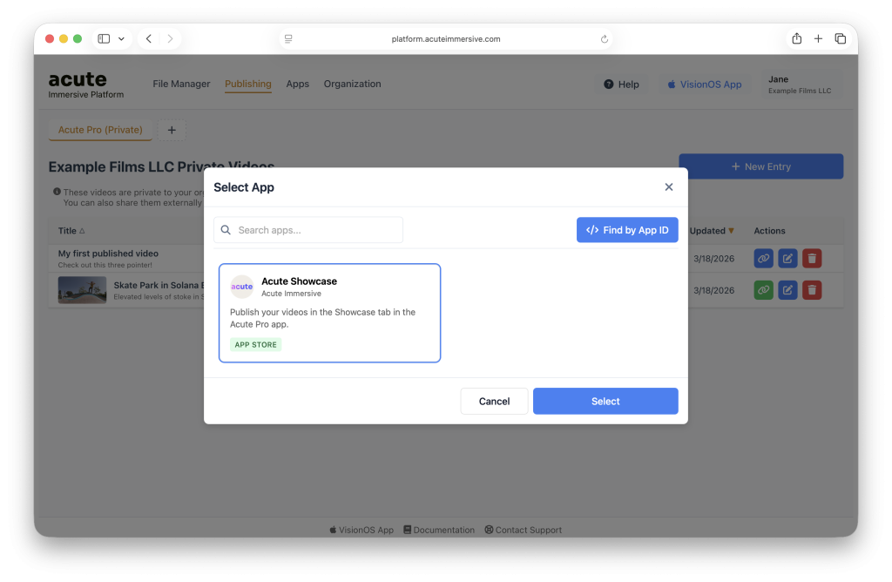The image size is (892, 582).
Task: Choose the Acute Showcase app card
Action: 329,312
